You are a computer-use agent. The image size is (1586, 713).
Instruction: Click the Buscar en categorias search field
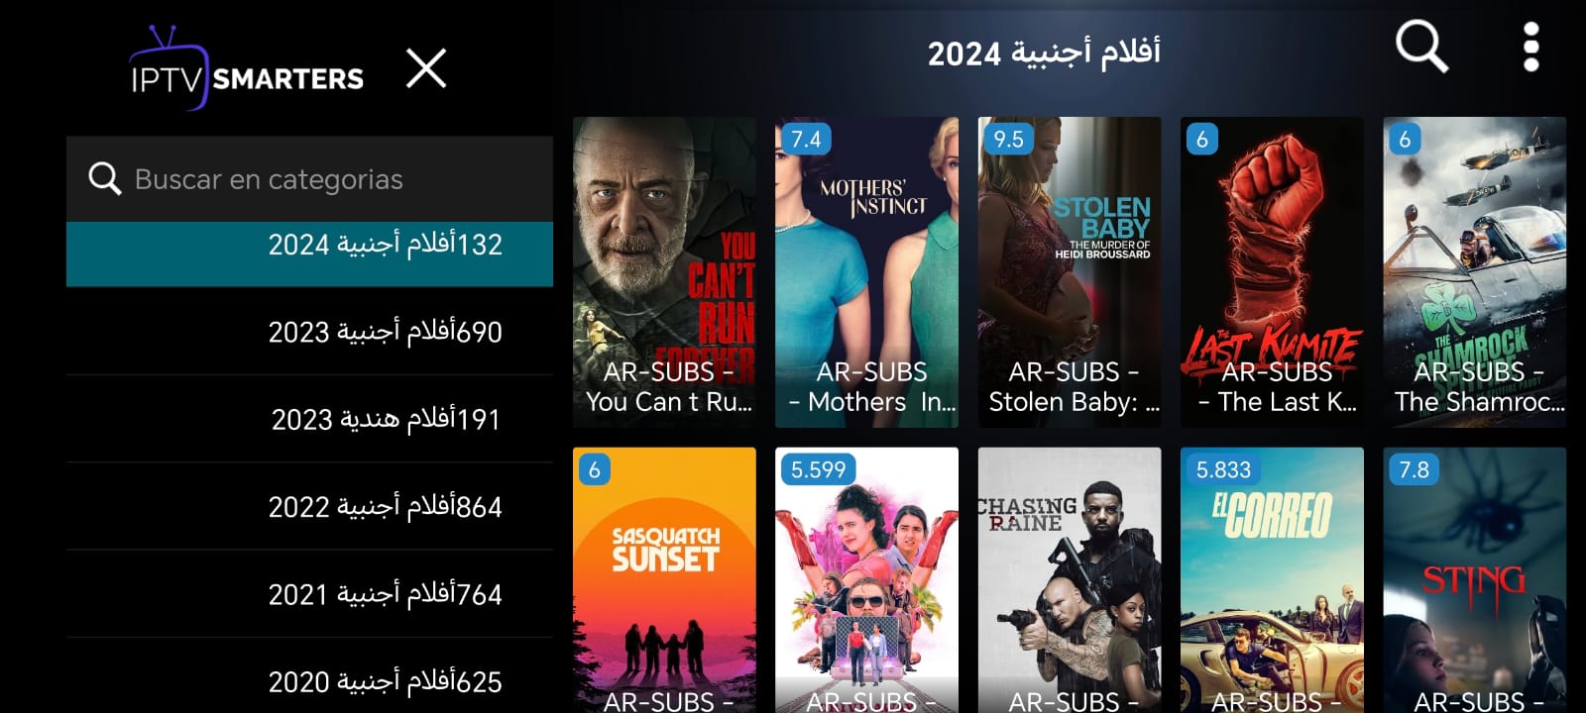309,179
